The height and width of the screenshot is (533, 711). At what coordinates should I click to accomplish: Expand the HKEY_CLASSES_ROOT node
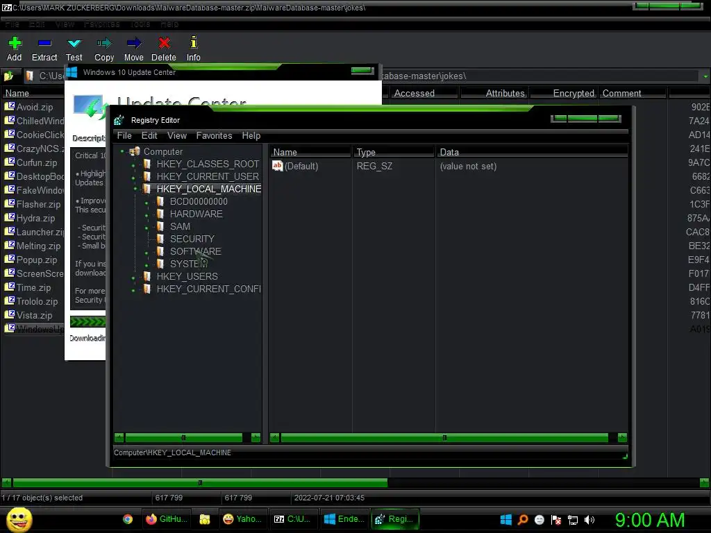pyautogui.click(x=133, y=165)
